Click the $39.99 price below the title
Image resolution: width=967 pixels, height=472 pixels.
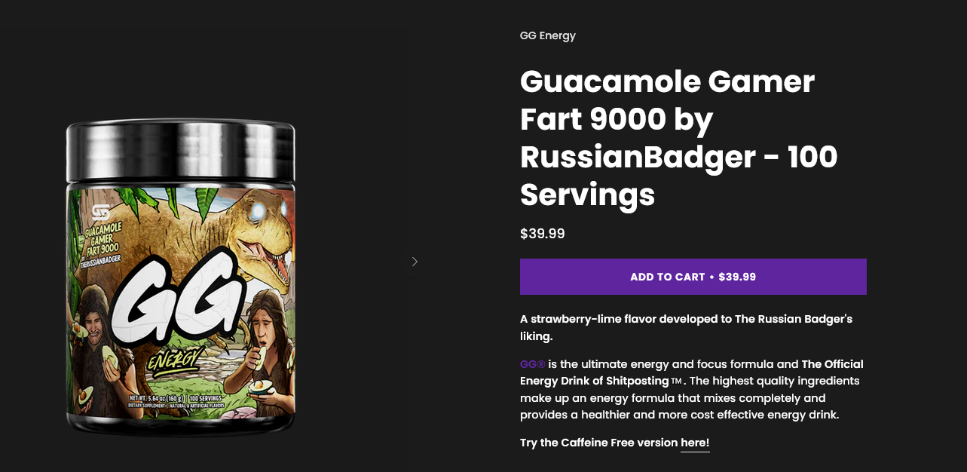tap(543, 234)
